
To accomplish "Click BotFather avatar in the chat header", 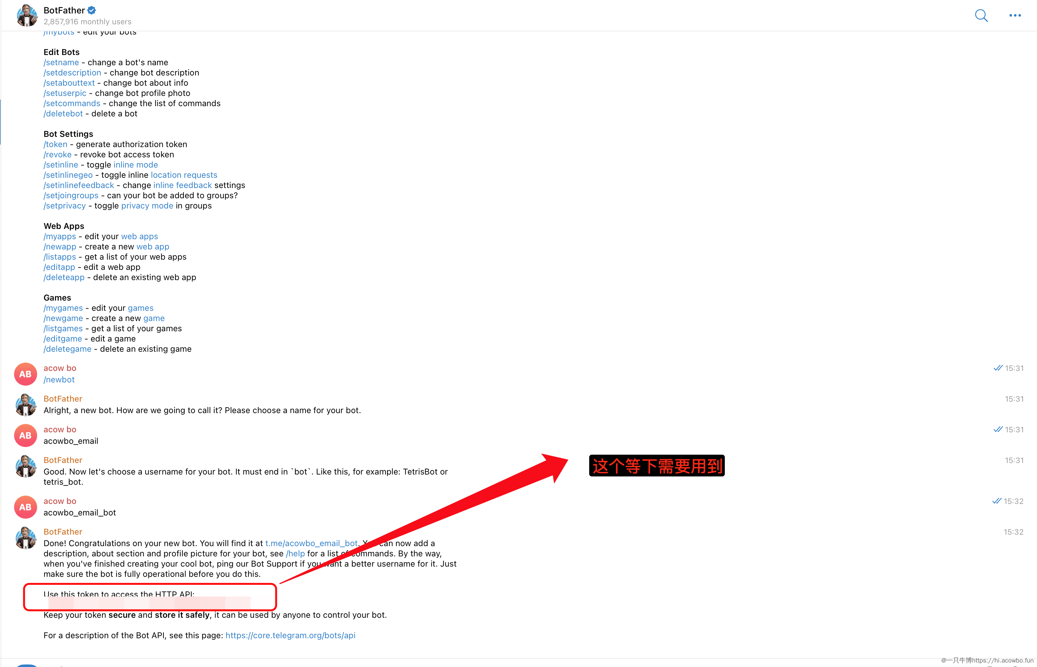I will click(x=27, y=16).
